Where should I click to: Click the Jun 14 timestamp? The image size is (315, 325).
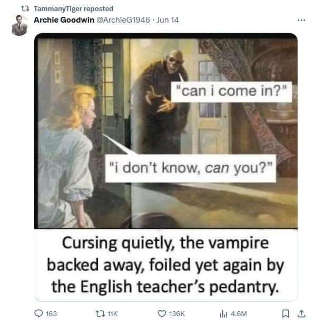168,20
